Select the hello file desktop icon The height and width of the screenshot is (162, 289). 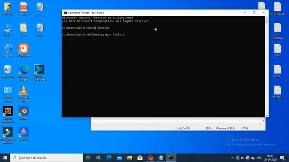[x=39, y=30]
